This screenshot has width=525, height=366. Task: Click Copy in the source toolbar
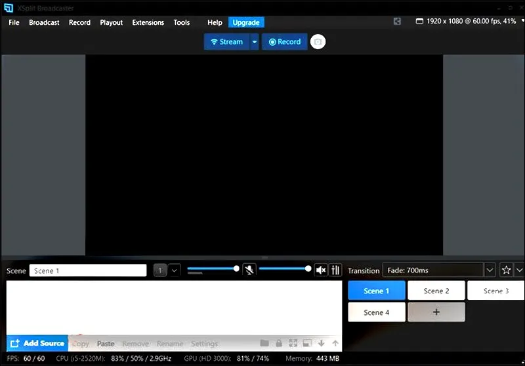(x=81, y=344)
